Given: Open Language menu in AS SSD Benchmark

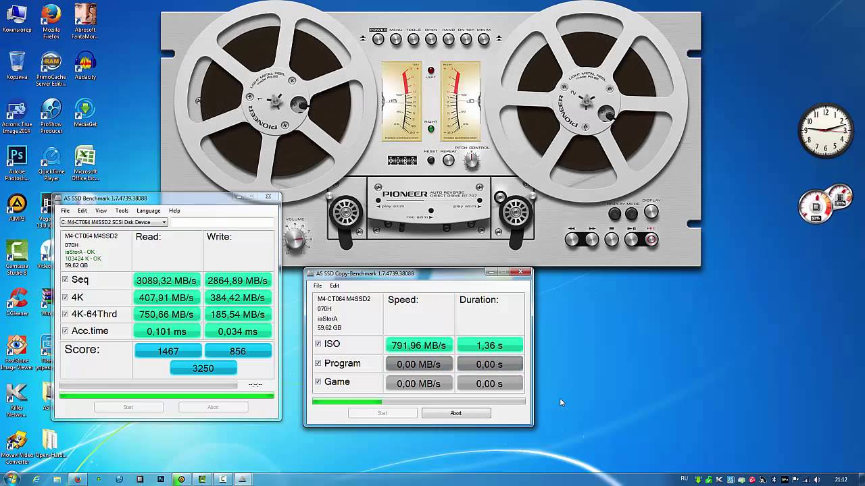Looking at the screenshot, I should 149,211.
